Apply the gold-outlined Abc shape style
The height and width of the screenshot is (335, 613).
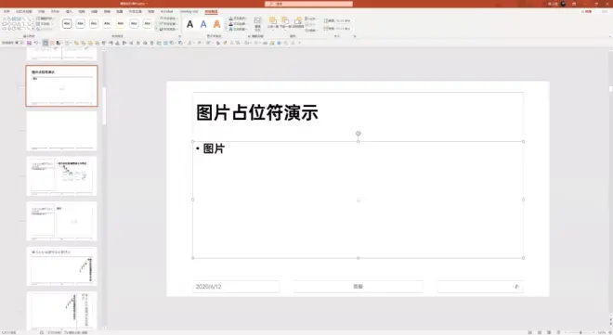point(121,24)
